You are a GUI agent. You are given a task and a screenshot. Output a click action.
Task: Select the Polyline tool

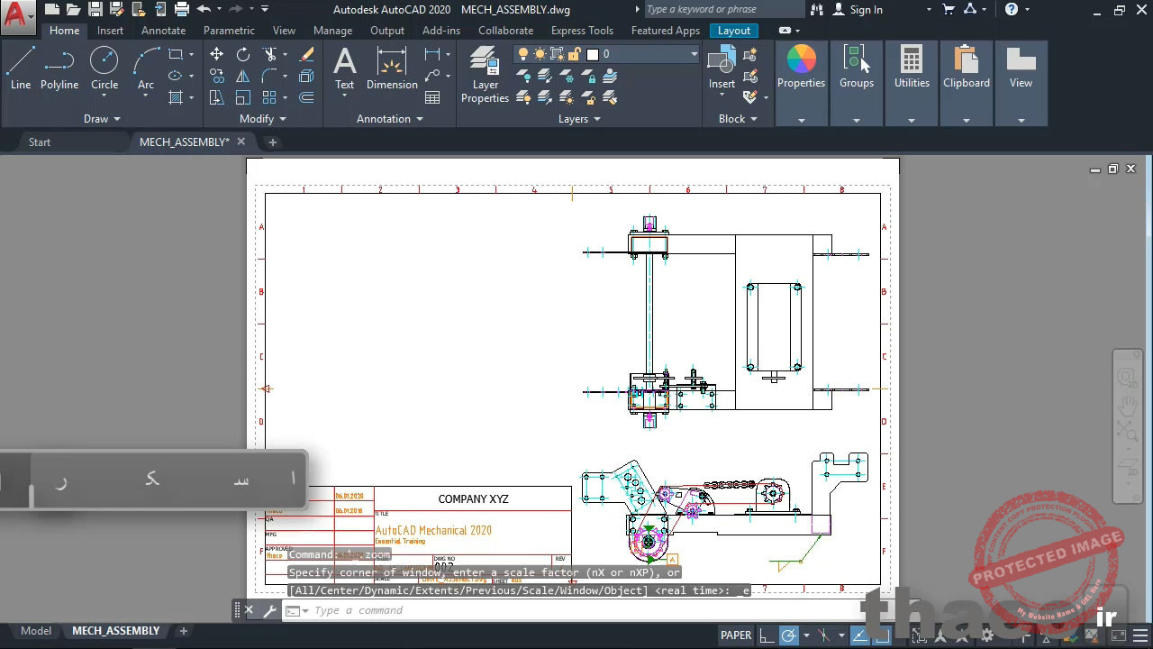click(59, 69)
